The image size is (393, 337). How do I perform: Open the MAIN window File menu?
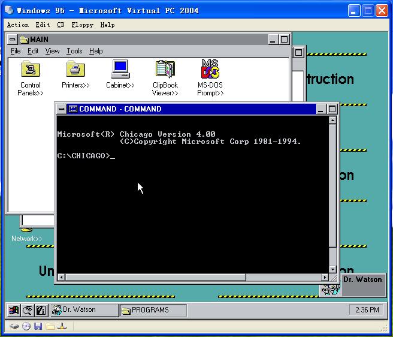point(16,51)
